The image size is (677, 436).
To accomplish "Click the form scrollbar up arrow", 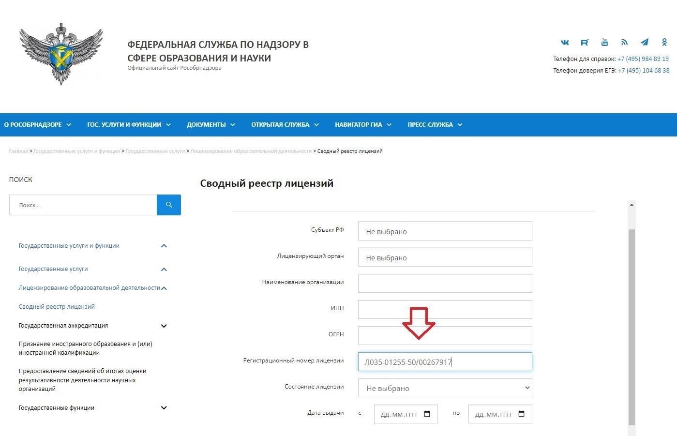I will pyautogui.click(x=632, y=205).
